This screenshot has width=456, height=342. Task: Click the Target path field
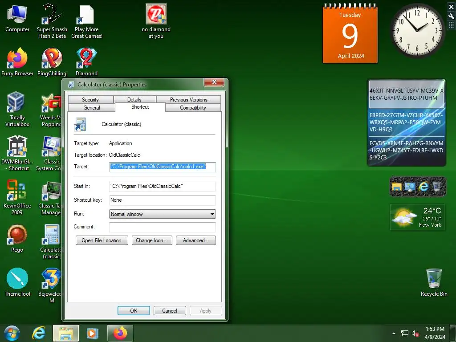coord(162,167)
